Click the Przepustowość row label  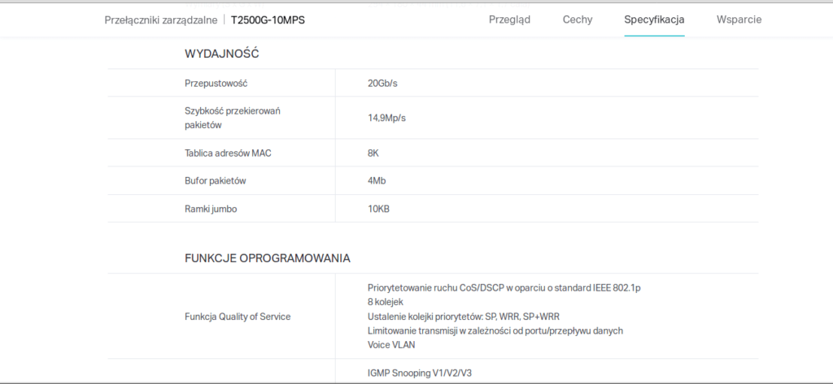(x=216, y=83)
